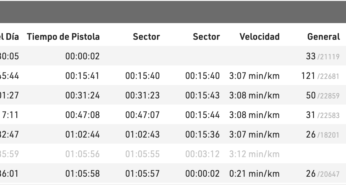346x186 pixels.
Task: Select the greyed 3:12 min/km speed
Action: point(254,154)
